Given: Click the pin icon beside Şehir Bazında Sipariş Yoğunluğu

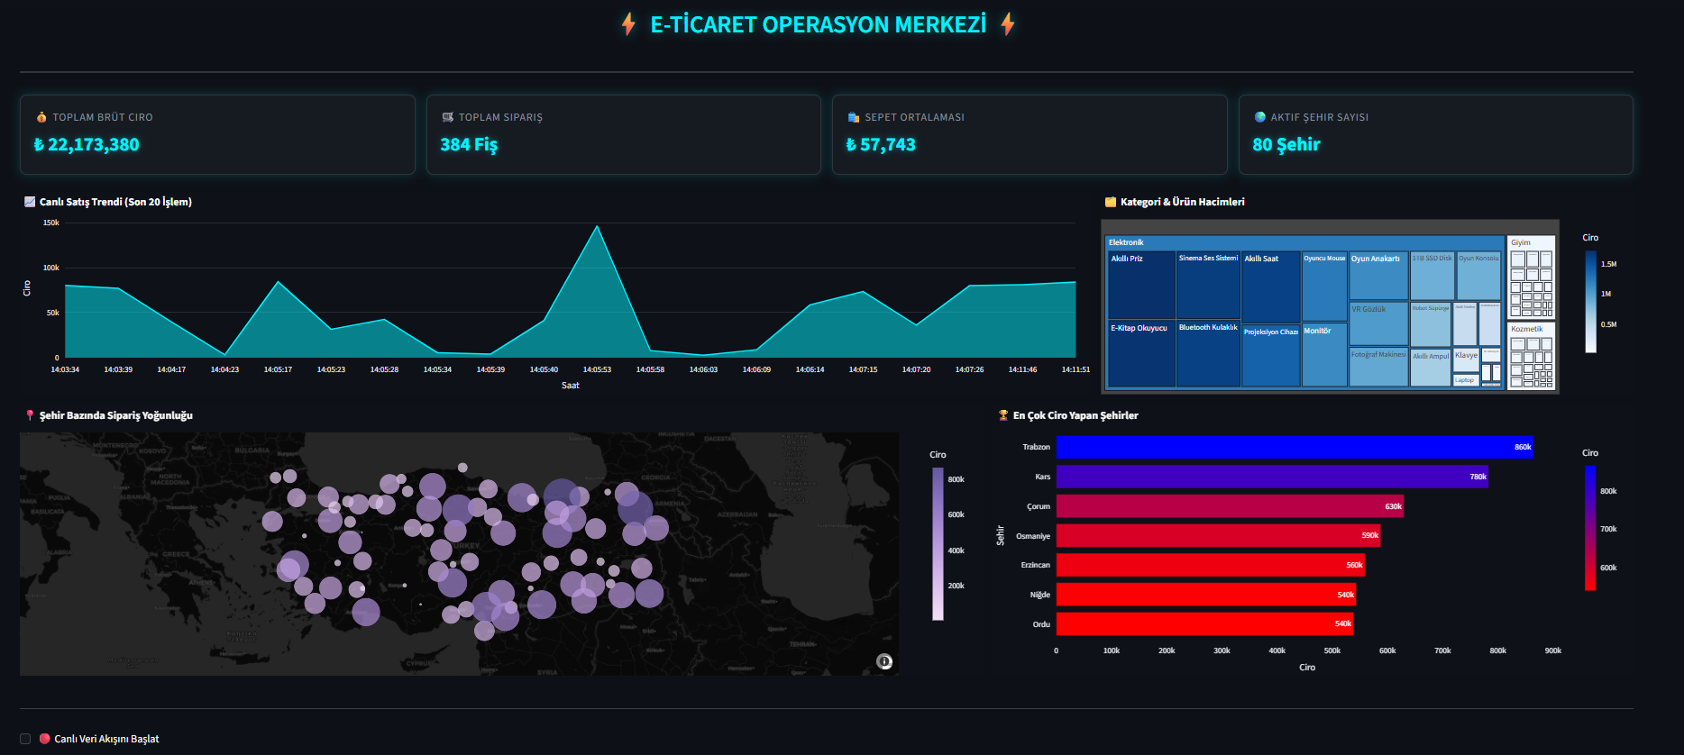Looking at the screenshot, I should click(x=30, y=415).
